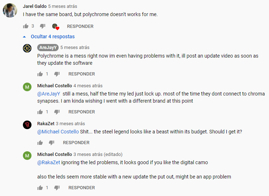This screenshot has width=269, height=196.
Task: Dislike Michael Costello's 'still a mess' reply
Action: pos(57,112)
